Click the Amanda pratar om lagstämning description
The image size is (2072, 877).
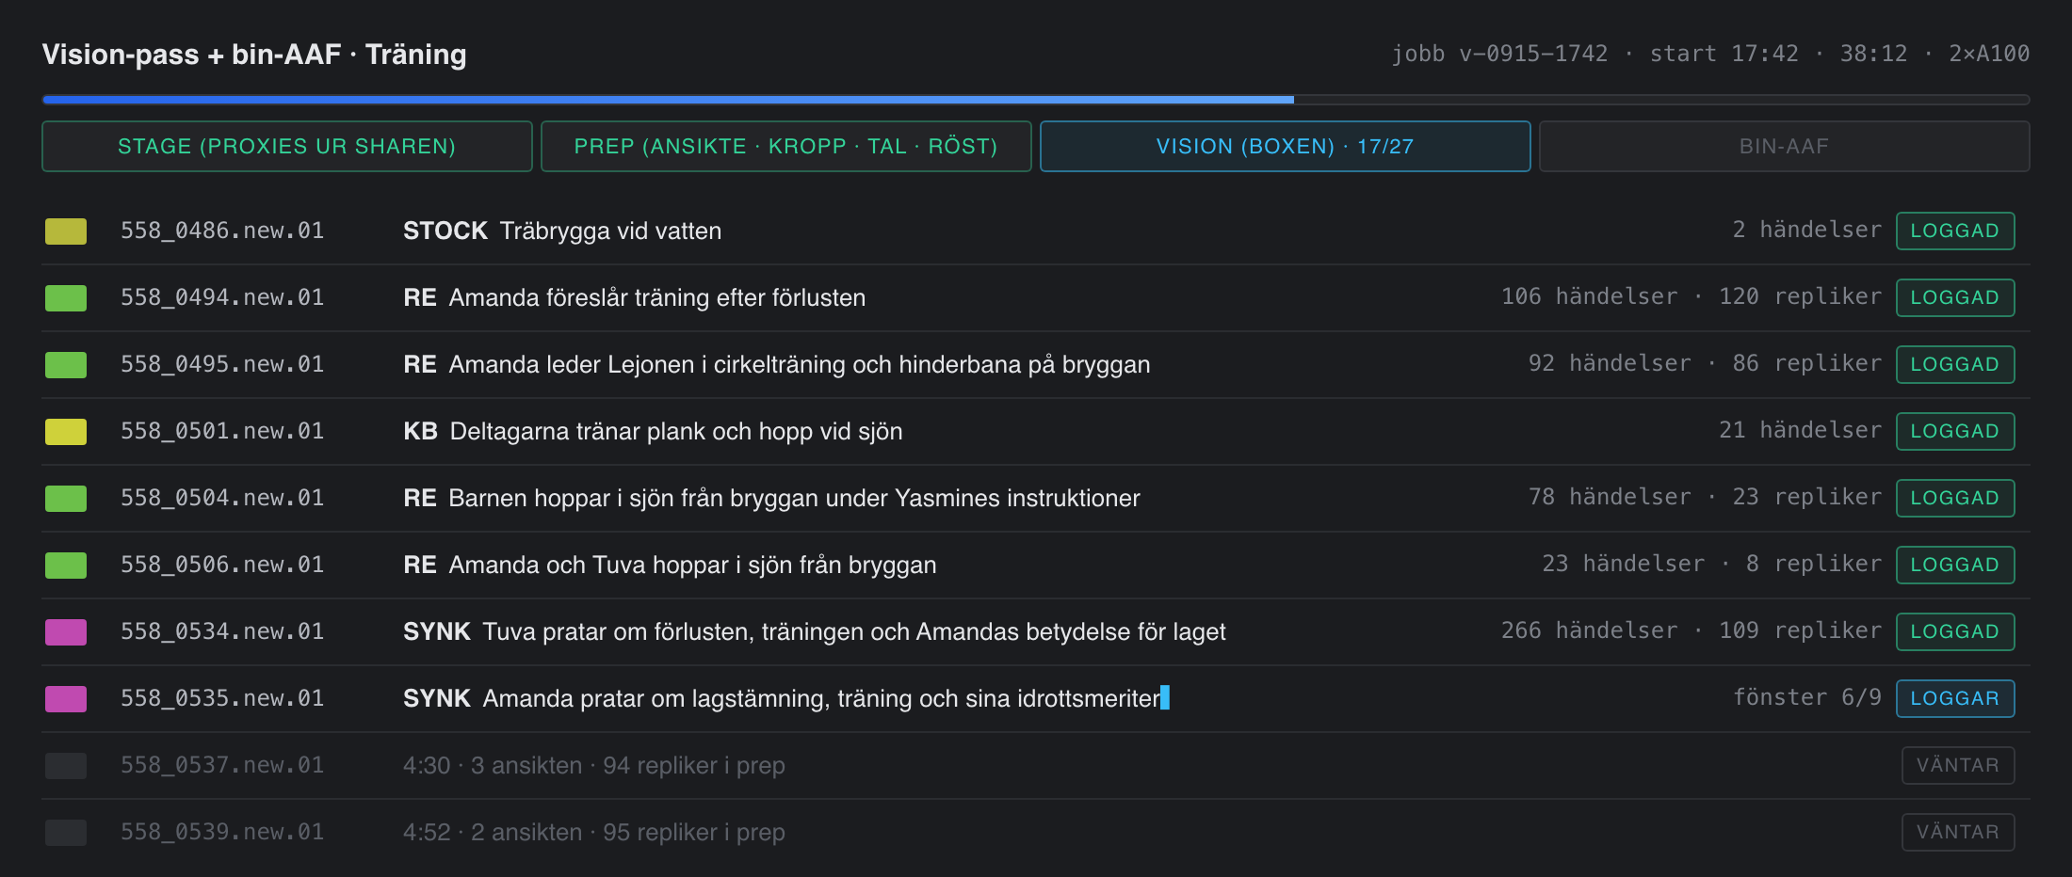point(821,699)
